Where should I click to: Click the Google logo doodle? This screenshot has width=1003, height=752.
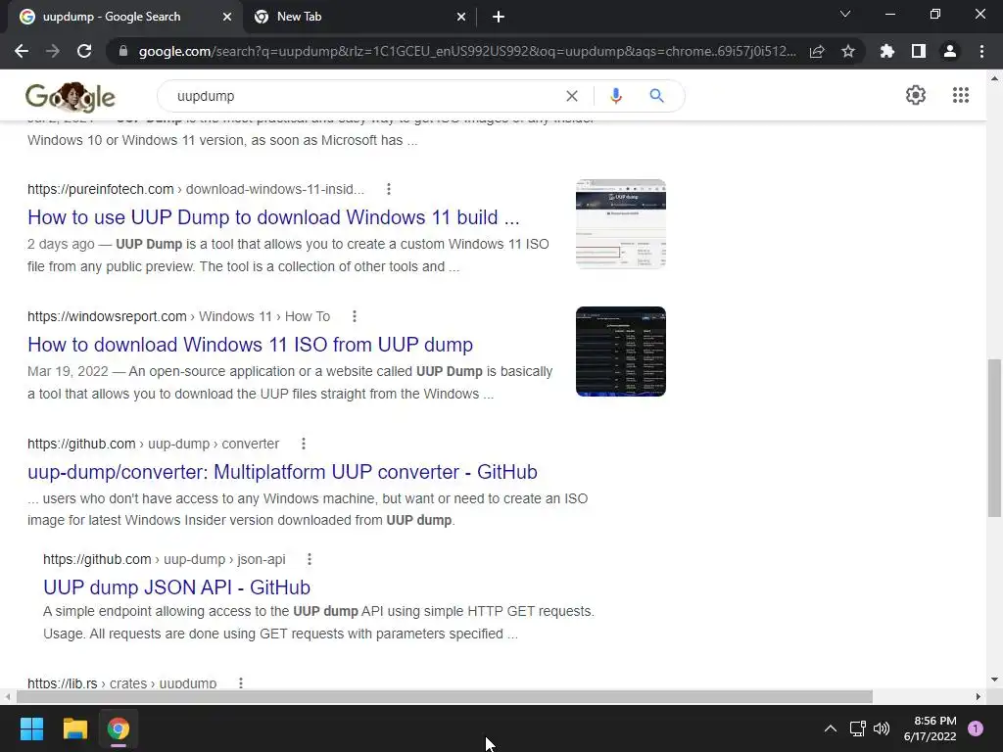tap(71, 97)
